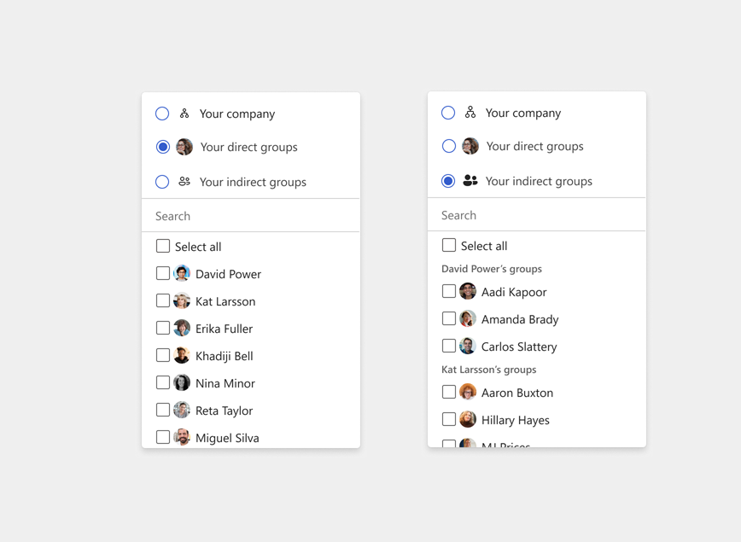Select the Your company radio in left panel
This screenshot has height=542, width=741.
[162, 114]
